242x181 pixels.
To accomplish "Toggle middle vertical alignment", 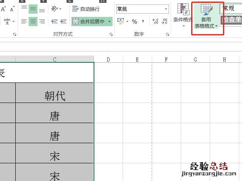I will (33, 9).
